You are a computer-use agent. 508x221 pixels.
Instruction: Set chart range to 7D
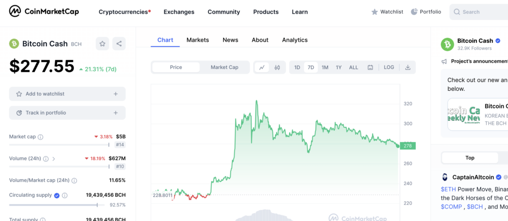(x=311, y=67)
